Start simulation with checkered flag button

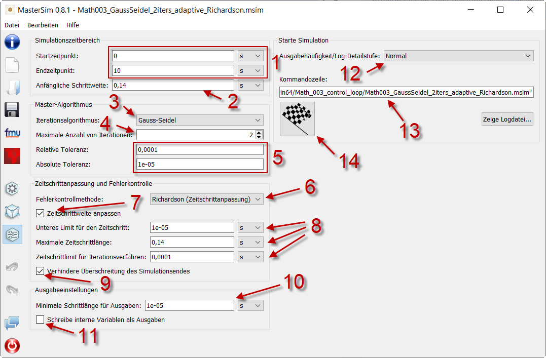[297, 119]
